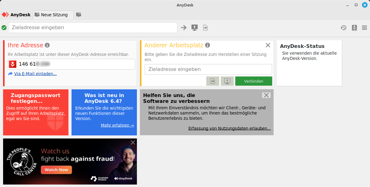Click the red AnyDesk address badge icon
The image size is (370, 187).
pyautogui.click(x=12, y=64)
